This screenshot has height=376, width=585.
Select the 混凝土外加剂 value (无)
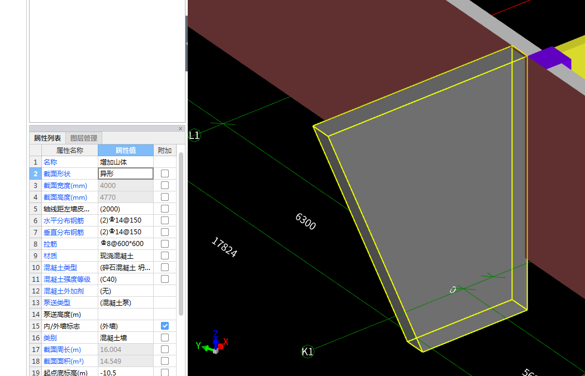pos(126,291)
